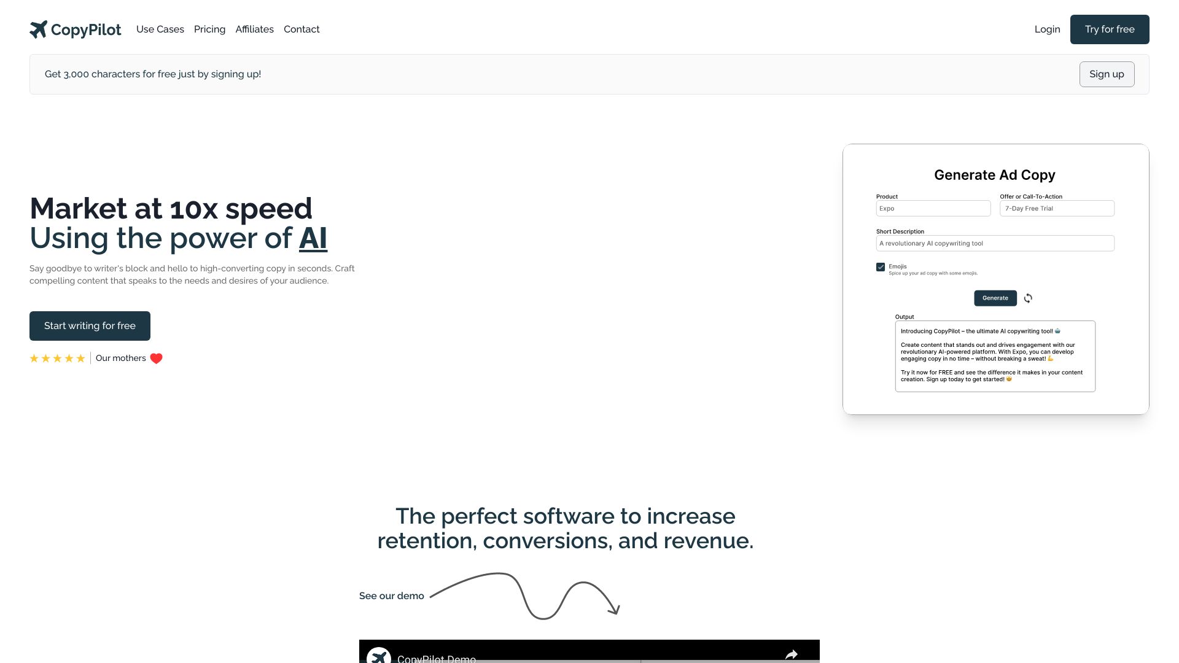The height and width of the screenshot is (663, 1179).
Task: Click the first star rating icon
Action: point(33,358)
